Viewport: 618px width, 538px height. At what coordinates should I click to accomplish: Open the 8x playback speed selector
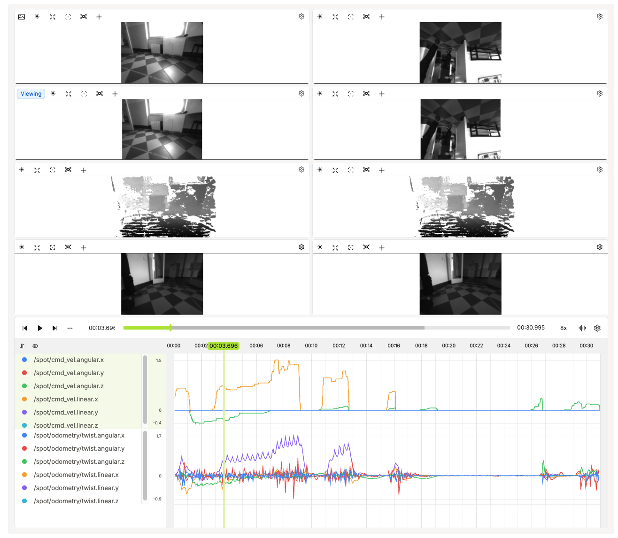tap(564, 328)
